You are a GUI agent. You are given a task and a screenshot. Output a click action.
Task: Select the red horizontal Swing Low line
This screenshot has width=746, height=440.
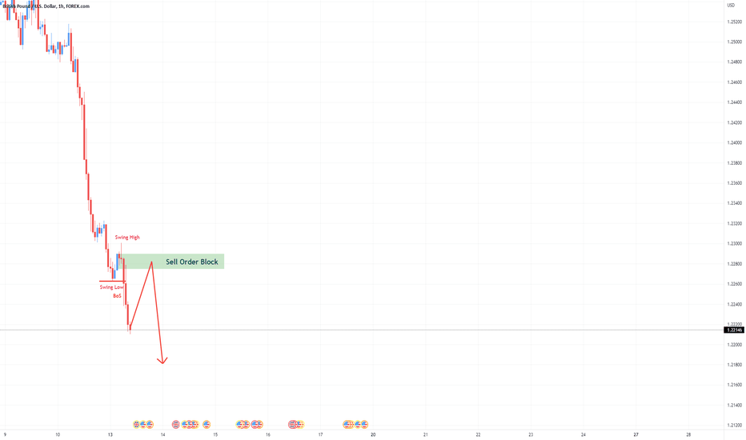point(112,281)
